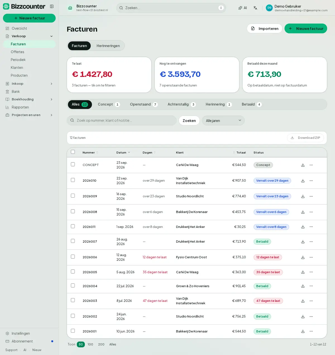Click the Download ZIP button
Image resolution: width=335 pixels, height=355 pixels.
coord(305,138)
